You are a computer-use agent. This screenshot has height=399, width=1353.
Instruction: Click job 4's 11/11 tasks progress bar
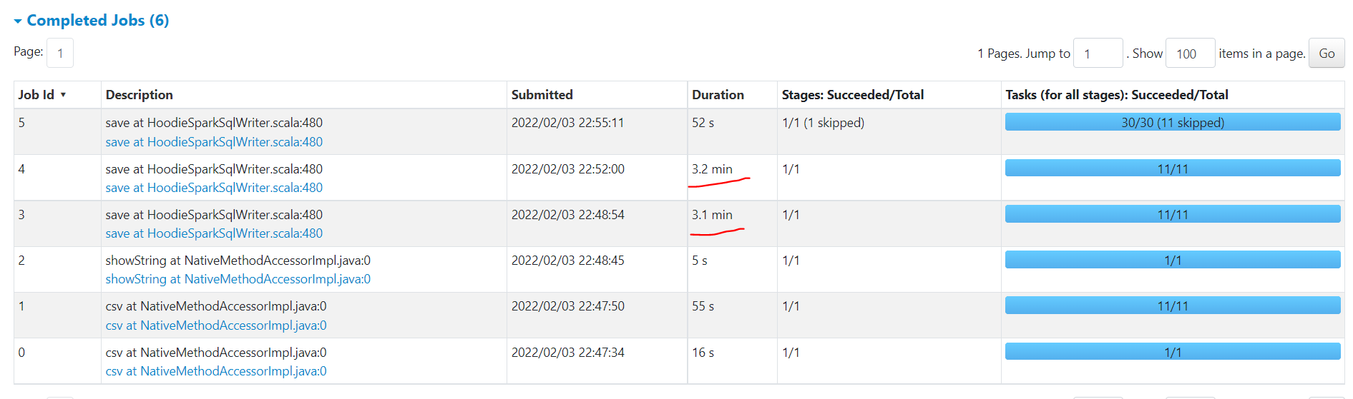(x=1172, y=168)
